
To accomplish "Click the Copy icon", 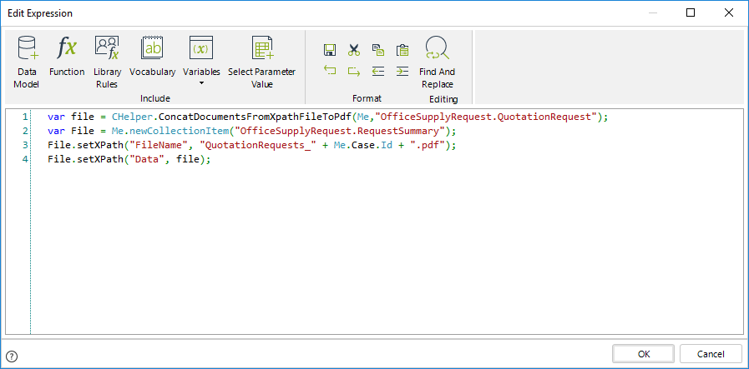I will (x=378, y=50).
